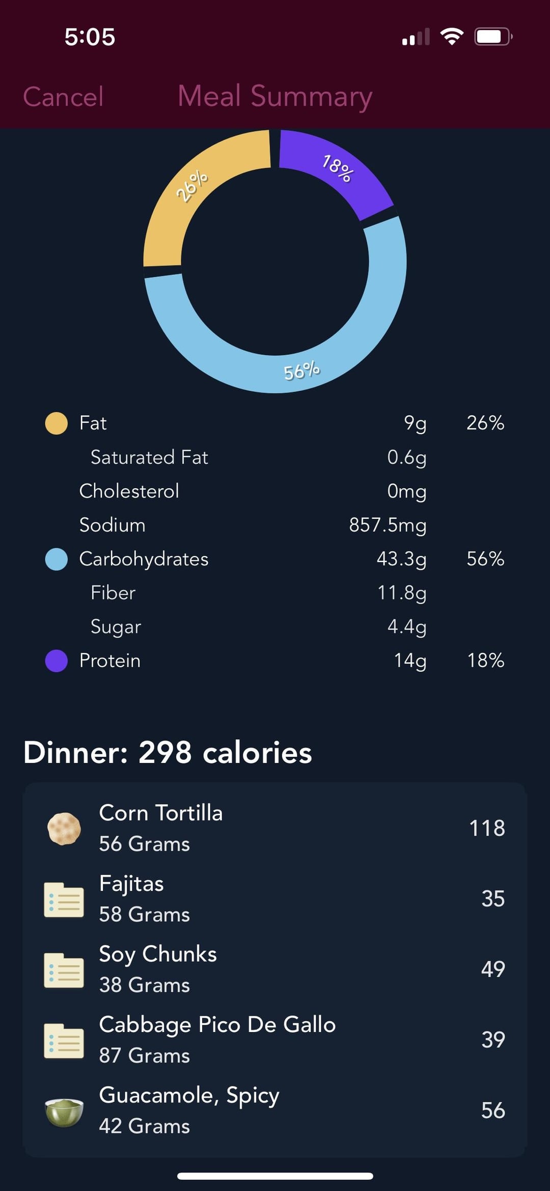
Task: Tap the cellular signal bars icon
Action: (x=416, y=37)
